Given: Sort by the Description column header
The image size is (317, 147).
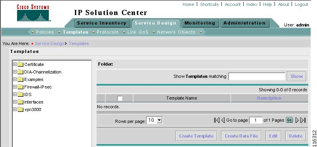Looking at the screenshot, I should tap(269, 98).
